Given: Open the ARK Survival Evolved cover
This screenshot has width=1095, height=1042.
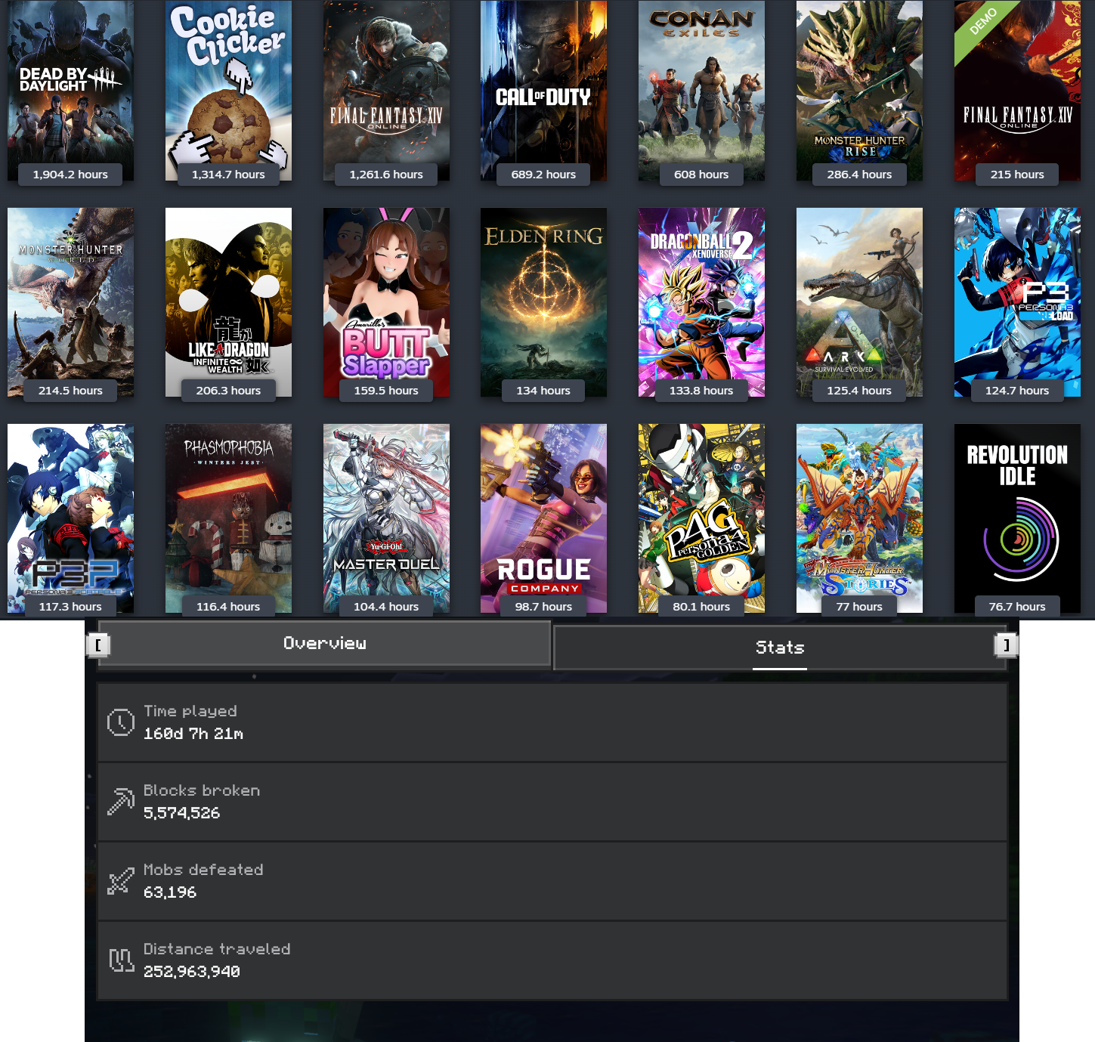Looking at the screenshot, I should pos(859,302).
